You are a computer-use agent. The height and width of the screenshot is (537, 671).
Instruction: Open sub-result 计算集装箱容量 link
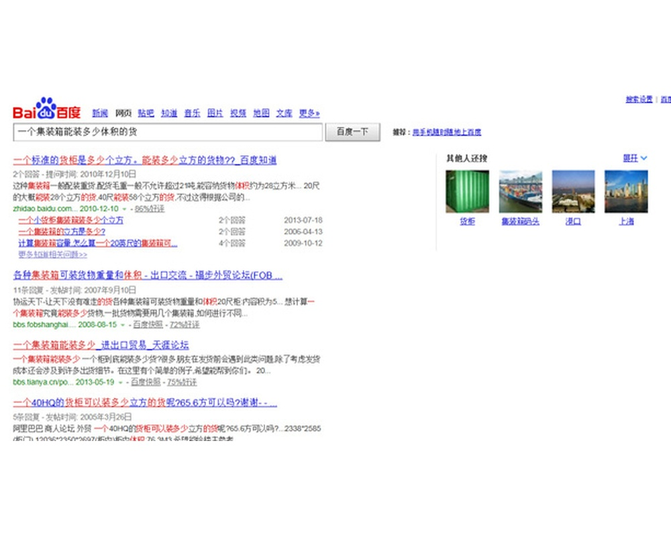pyautogui.click(x=97, y=243)
